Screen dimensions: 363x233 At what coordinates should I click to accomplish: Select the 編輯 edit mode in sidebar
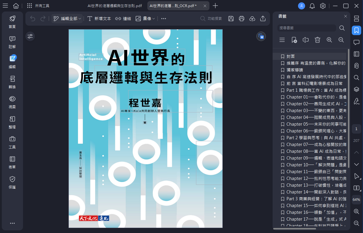click(12, 62)
